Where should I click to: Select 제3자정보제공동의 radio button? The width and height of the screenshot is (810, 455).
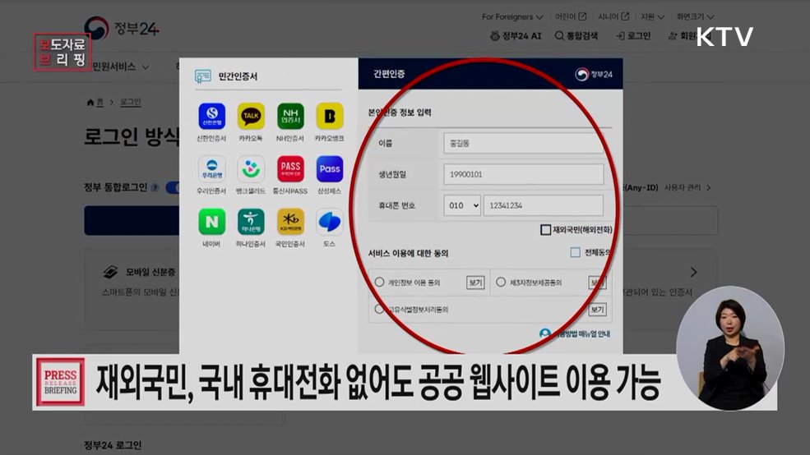pos(501,283)
